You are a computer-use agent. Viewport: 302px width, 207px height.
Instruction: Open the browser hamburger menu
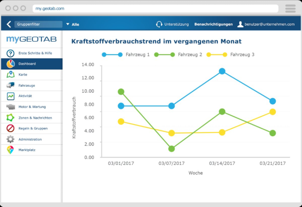click(290, 8)
